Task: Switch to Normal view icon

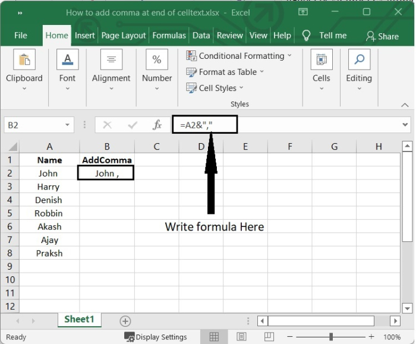Action: (x=214, y=337)
